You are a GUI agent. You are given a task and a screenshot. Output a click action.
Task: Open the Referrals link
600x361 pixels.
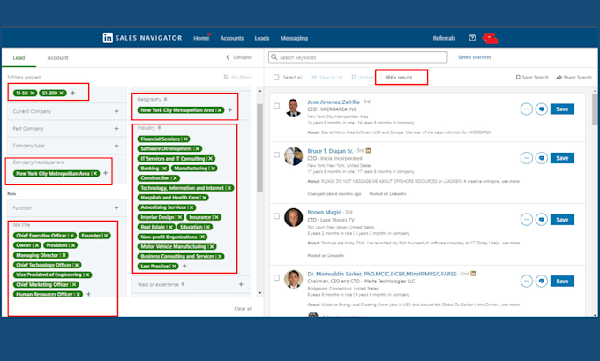click(x=444, y=38)
